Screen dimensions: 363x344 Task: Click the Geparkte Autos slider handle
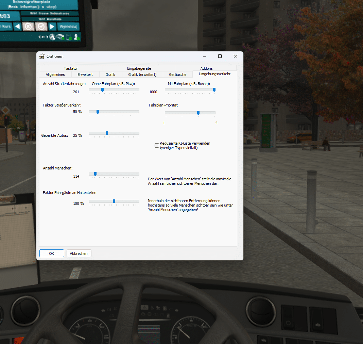[107, 133]
